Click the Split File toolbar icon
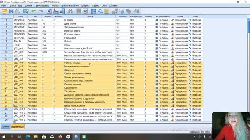 (x=94, y=11)
